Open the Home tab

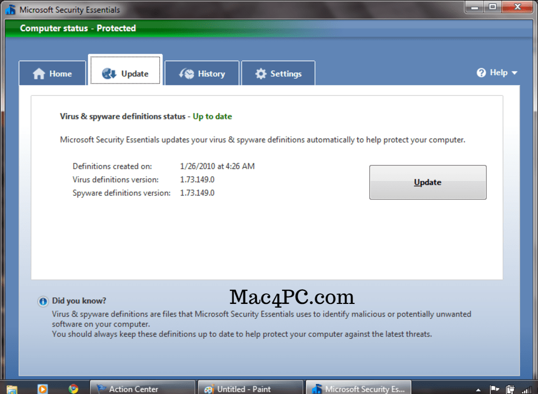[52, 73]
